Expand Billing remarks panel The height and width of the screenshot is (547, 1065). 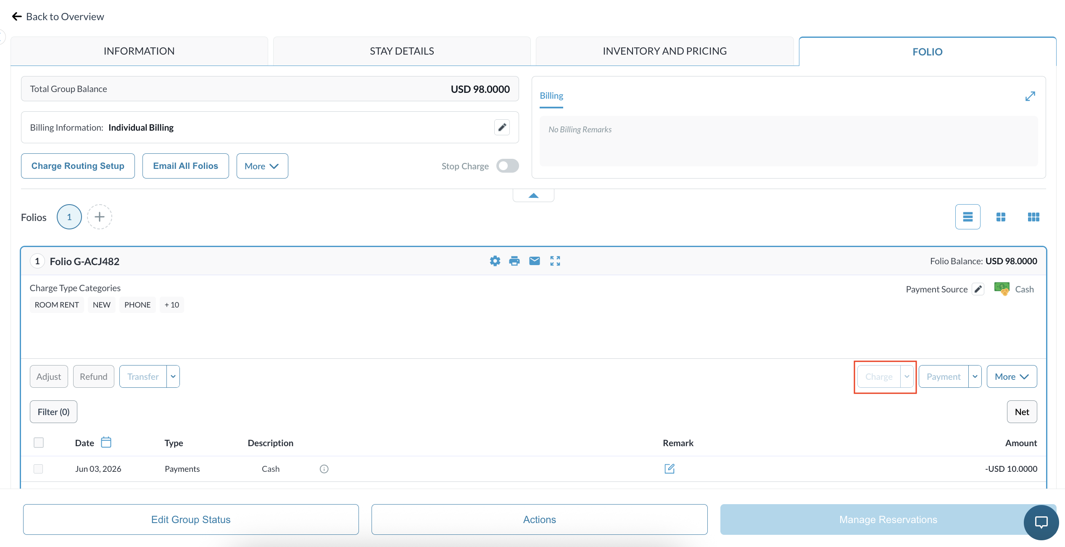[1030, 96]
